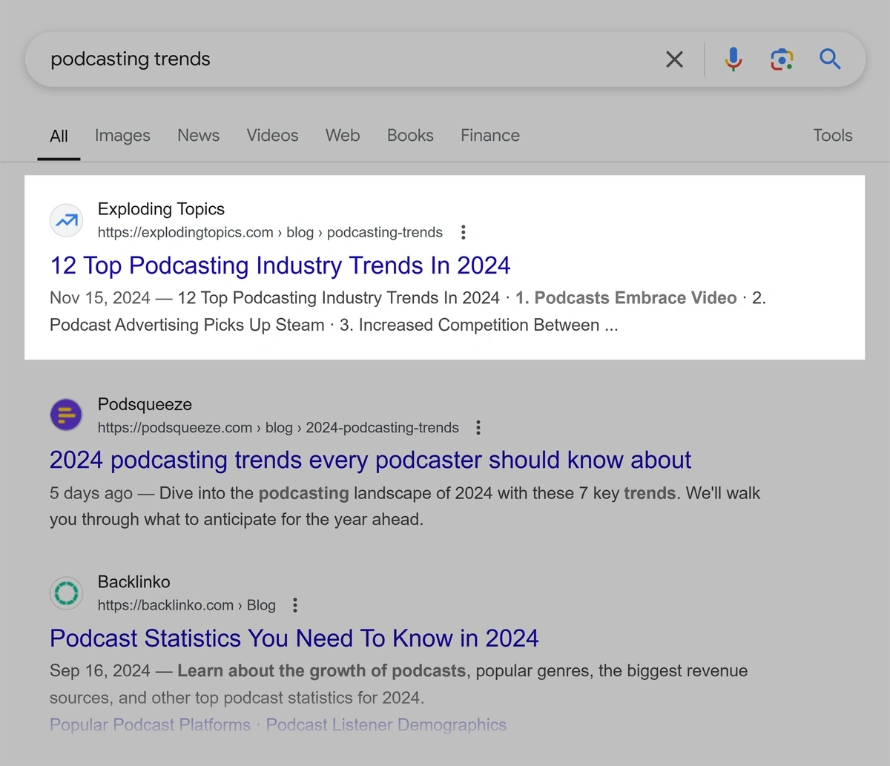
Task: Click the backlinko.com Blog URL breadcrumb
Action: point(187,605)
